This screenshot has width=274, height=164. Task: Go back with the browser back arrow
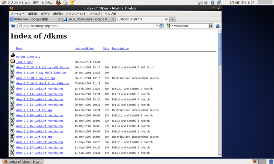point(13,26)
